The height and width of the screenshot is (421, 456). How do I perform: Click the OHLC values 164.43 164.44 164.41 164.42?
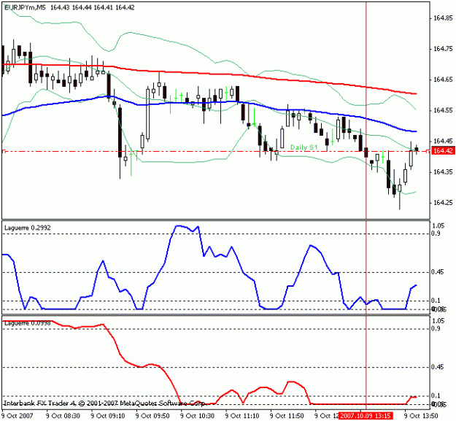93,8
